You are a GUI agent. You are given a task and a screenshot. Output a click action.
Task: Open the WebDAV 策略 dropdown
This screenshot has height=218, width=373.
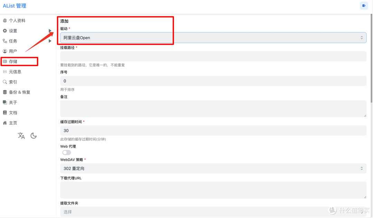[213, 168]
